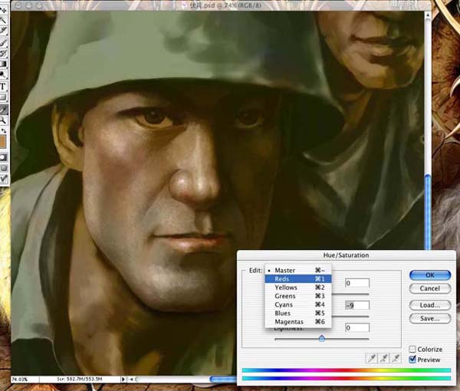This screenshot has width=460, height=391.
Task: Open the Load... settings button
Action: coord(430,305)
